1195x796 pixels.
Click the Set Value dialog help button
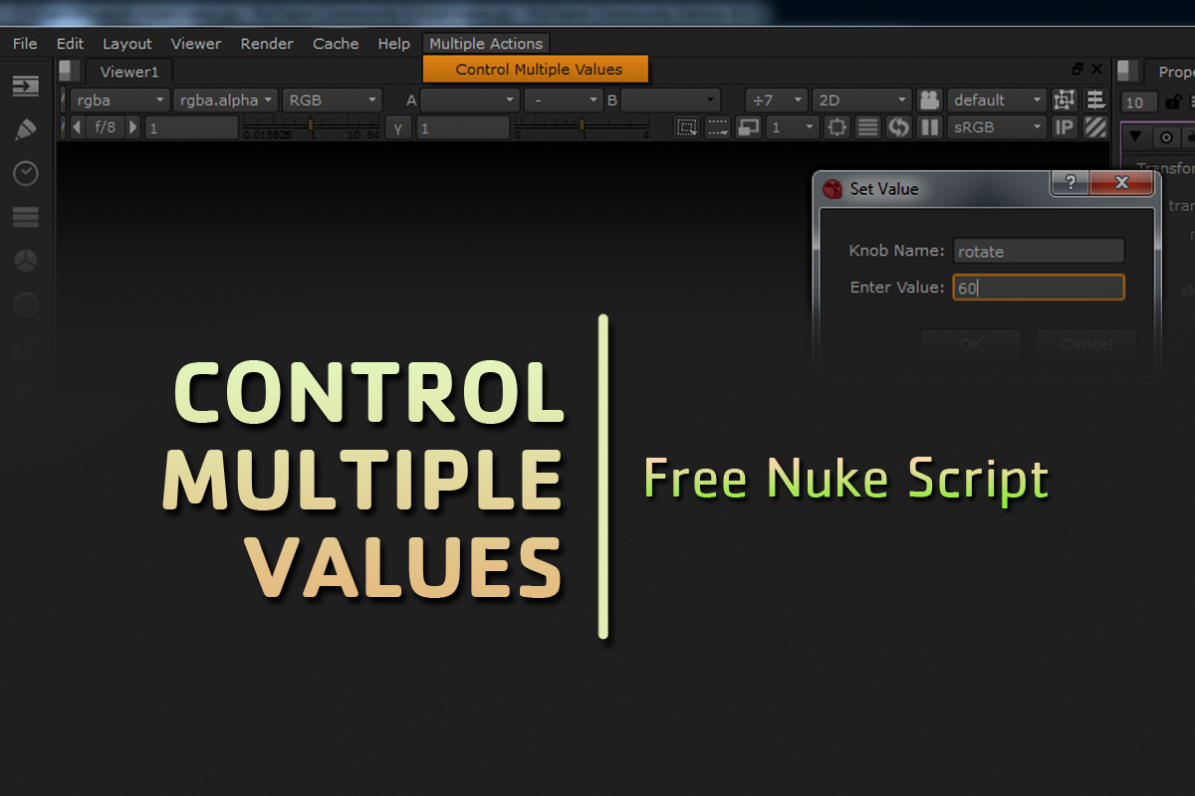(1071, 183)
